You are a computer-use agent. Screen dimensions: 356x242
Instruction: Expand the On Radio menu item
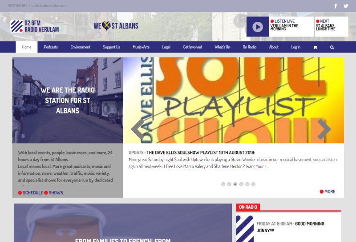(x=250, y=47)
